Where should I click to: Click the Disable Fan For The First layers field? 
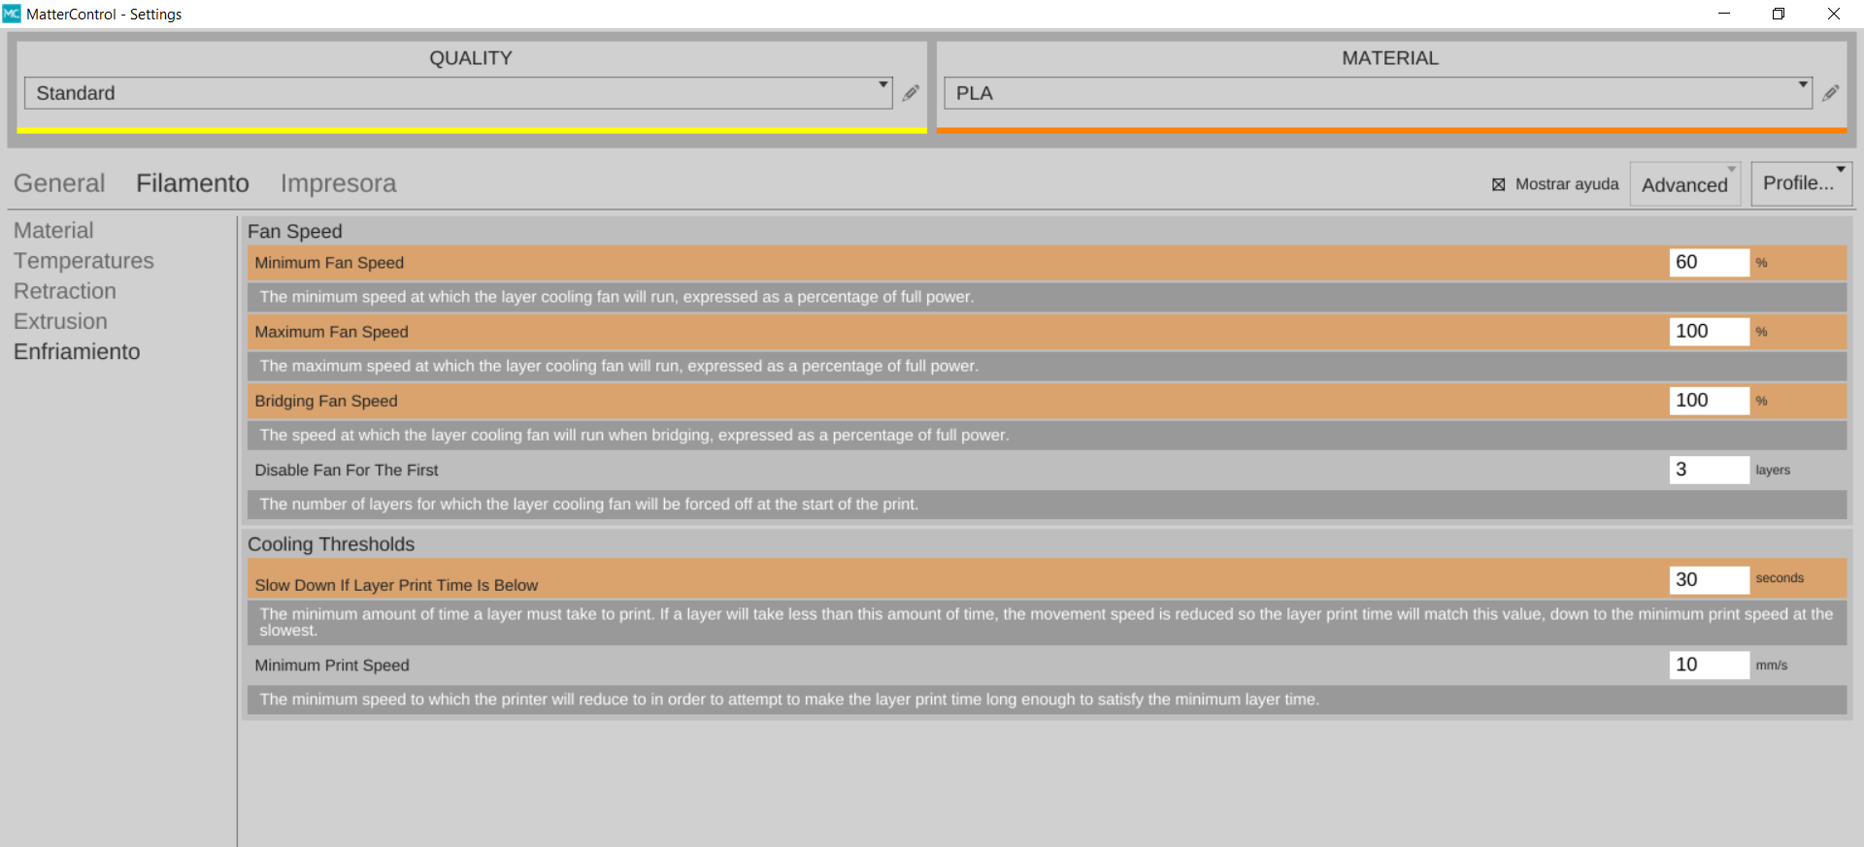click(x=1708, y=470)
